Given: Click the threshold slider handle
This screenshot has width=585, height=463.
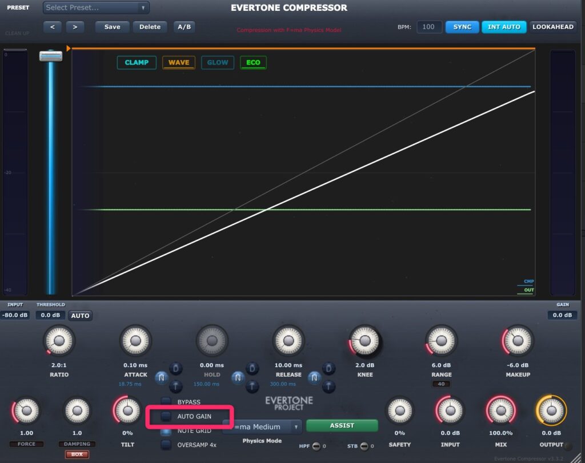Looking at the screenshot, I should pos(51,55).
